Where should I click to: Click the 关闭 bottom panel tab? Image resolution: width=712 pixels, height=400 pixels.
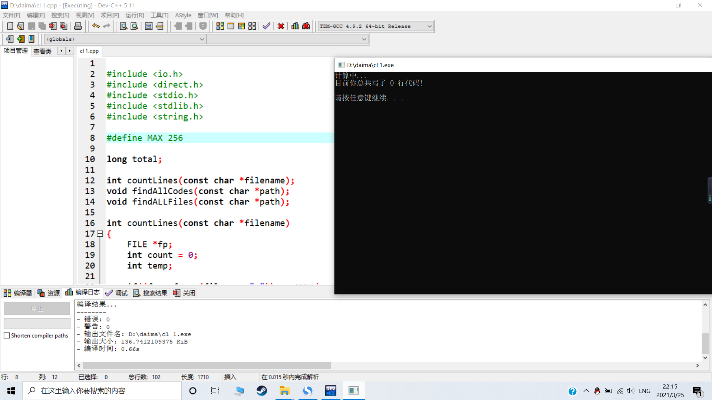[x=184, y=293]
